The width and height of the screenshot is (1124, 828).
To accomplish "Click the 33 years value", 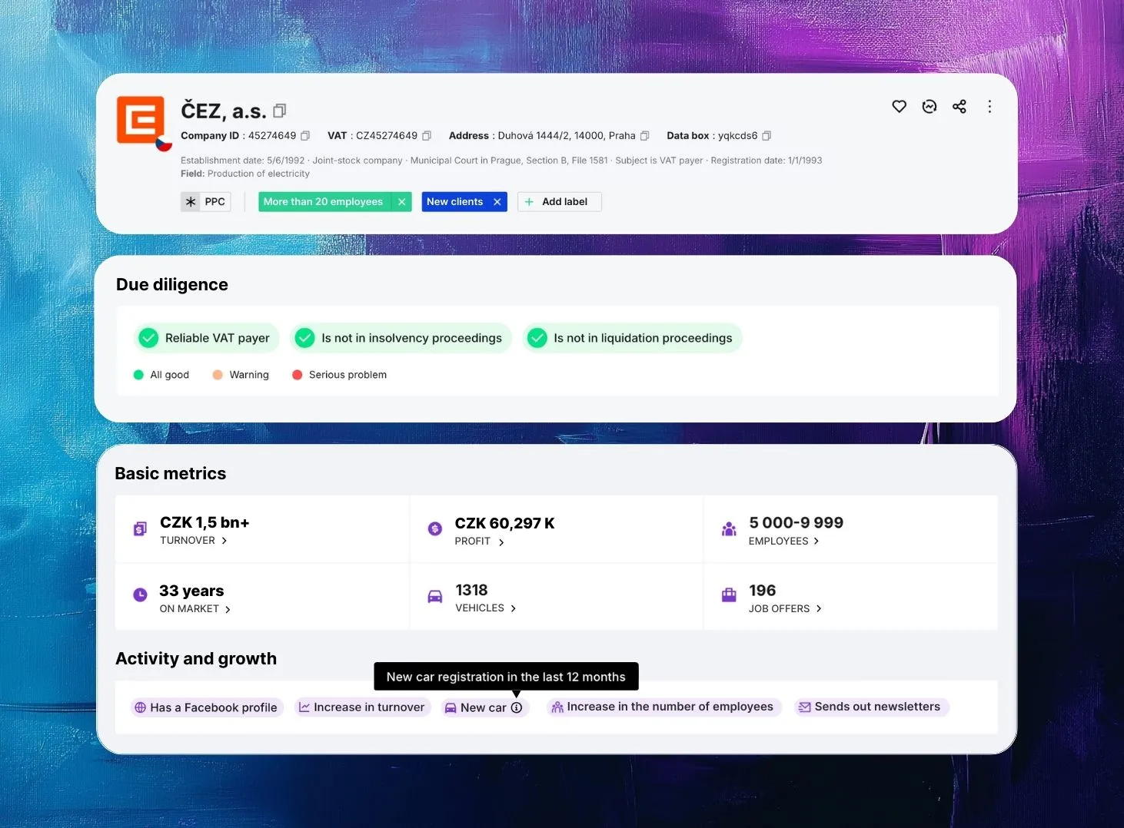I will click(x=191, y=591).
